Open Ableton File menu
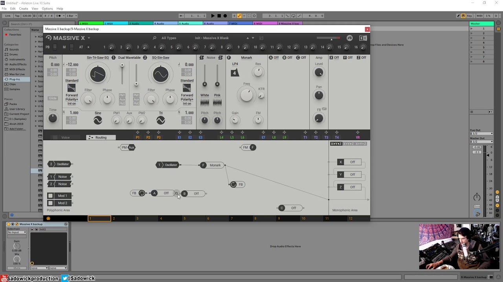The height and width of the screenshot is (282, 503). click(x=4, y=9)
